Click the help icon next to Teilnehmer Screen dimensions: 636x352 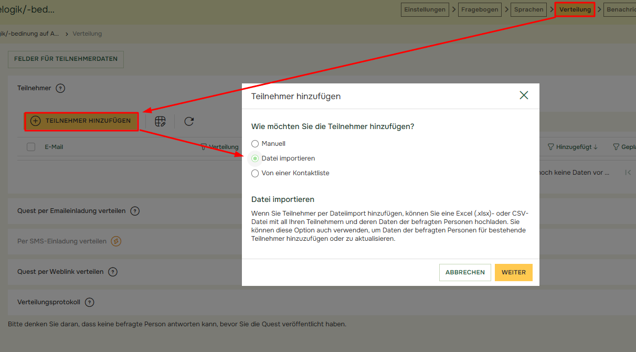point(60,89)
